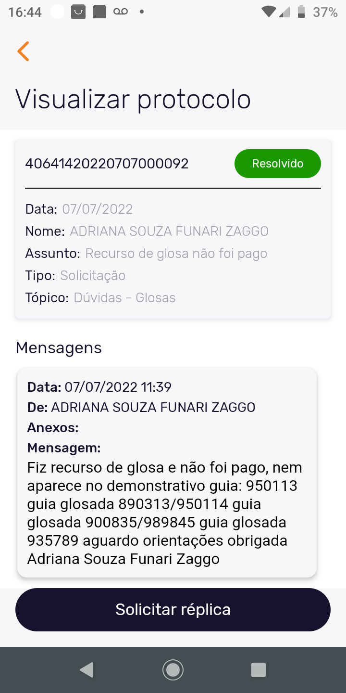Tap the Visualizar protocolo page title
This screenshot has width=346, height=693.
coord(133,99)
